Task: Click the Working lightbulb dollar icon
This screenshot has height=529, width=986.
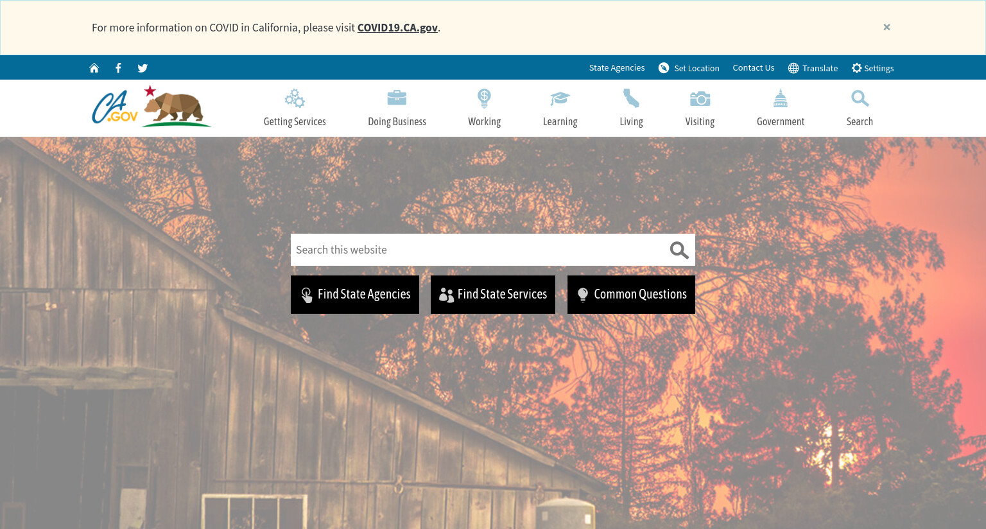Action: (x=484, y=98)
